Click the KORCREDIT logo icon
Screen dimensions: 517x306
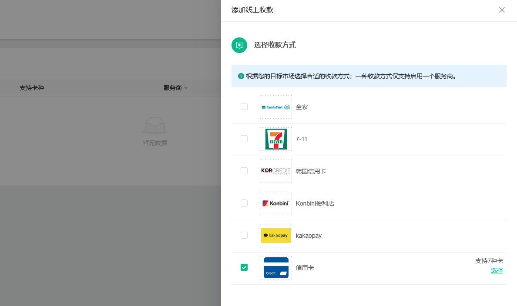pyautogui.click(x=276, y=171)
